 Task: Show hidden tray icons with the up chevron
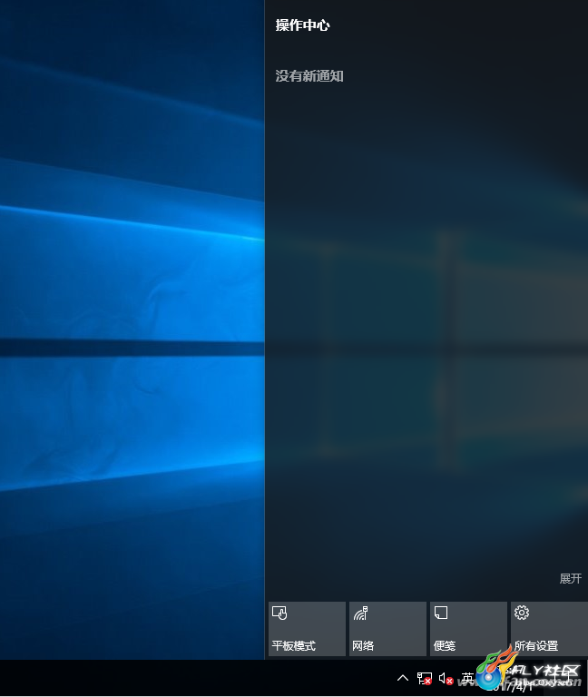pos(403,678)
